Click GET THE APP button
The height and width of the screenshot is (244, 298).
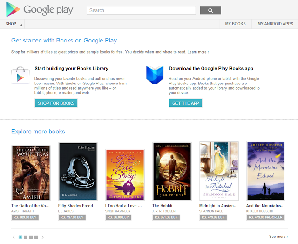tap(185, 103)
